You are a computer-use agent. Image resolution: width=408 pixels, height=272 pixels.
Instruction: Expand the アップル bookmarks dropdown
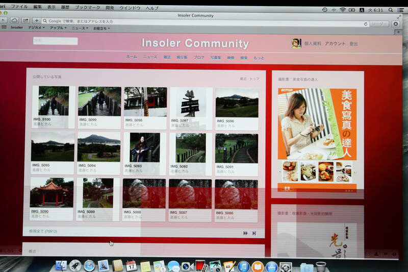pyautogui.click(x=58, y=28)
